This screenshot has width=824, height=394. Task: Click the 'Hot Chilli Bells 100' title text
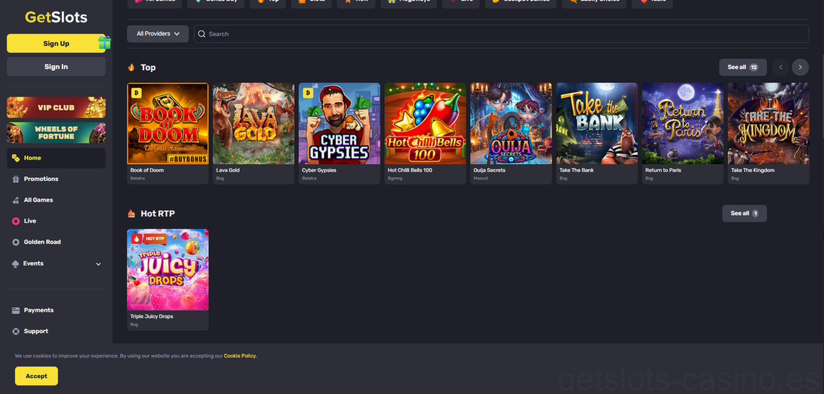410,171
